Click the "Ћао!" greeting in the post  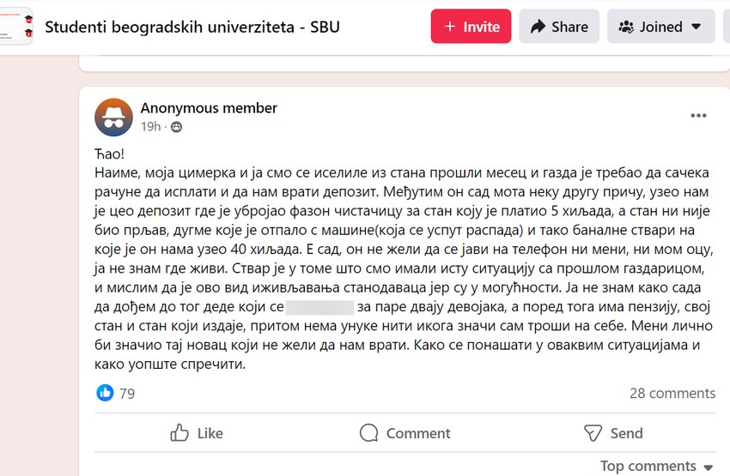109,154
